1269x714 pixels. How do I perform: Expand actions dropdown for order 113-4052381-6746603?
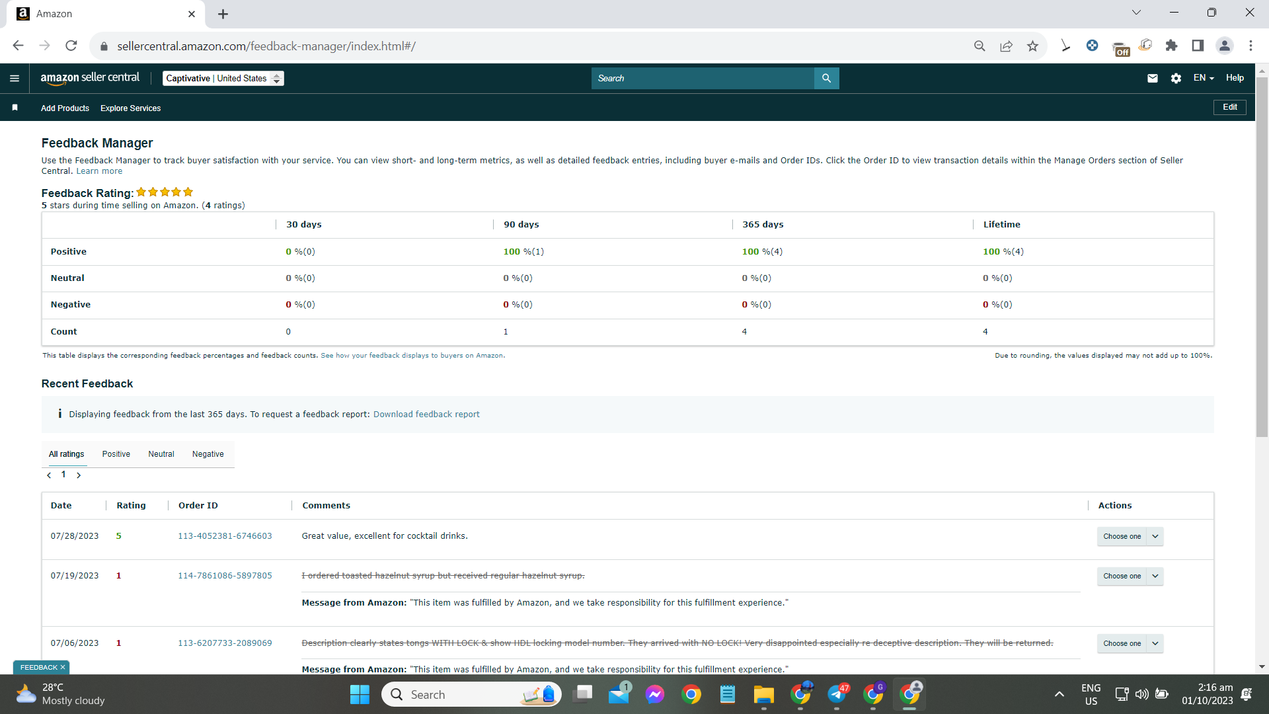point(1155,536)
